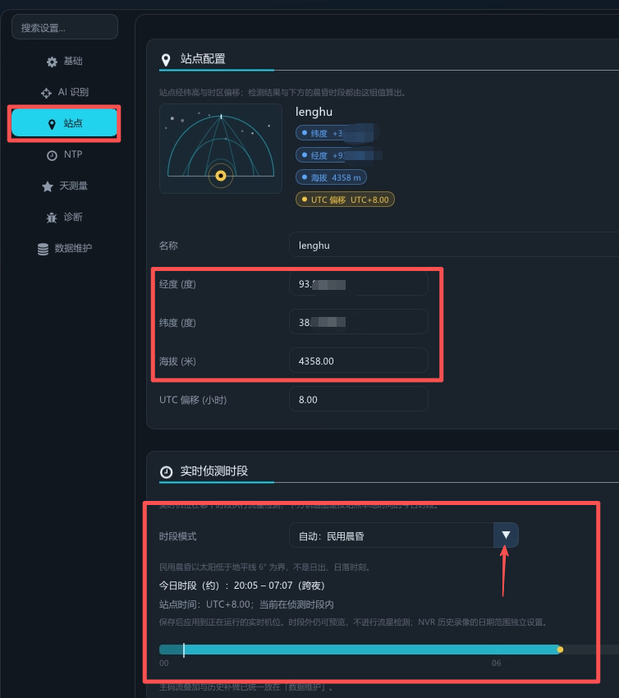The height and width of the screenshot is (698, 619).
Task: Click the 海拔 4358 m badge
Action: (x=331, y=177)
